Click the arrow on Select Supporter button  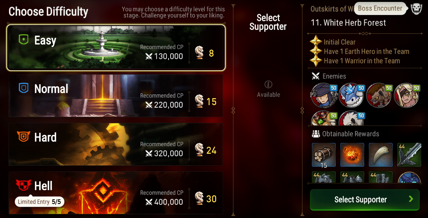pyautogui.click(x=411, y=199)
